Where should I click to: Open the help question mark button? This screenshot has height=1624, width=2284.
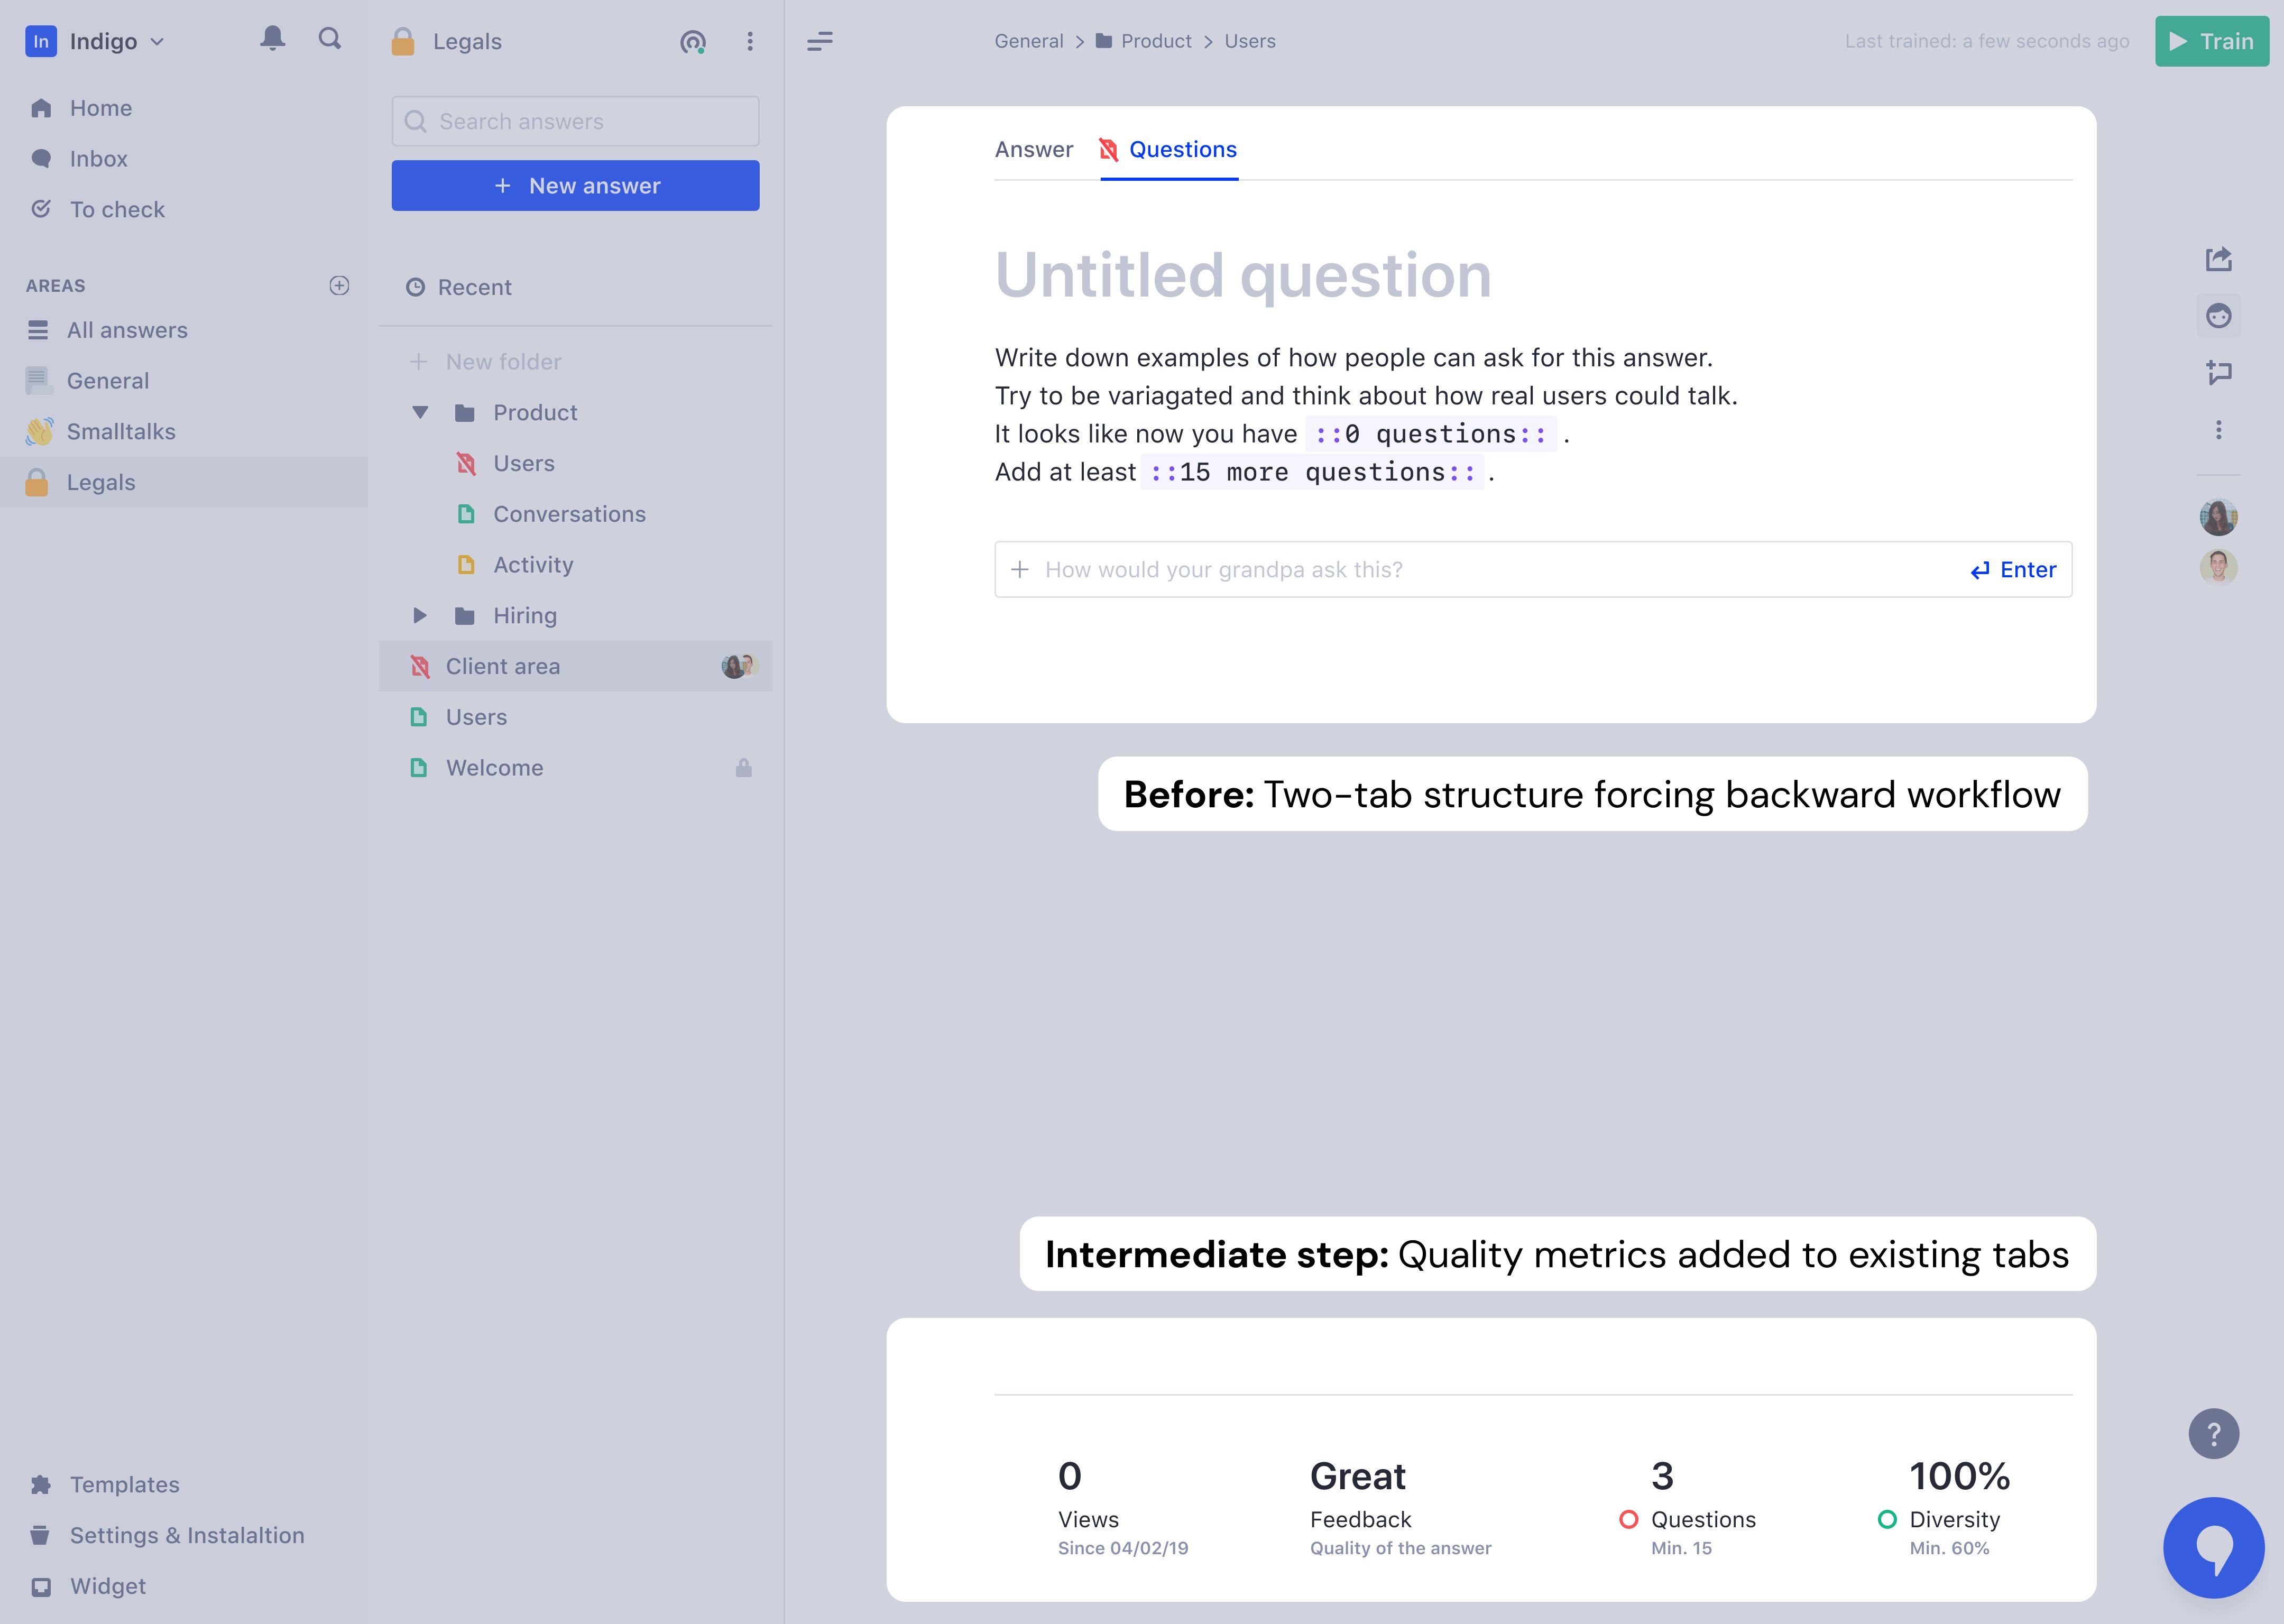pos(2213,1434)
